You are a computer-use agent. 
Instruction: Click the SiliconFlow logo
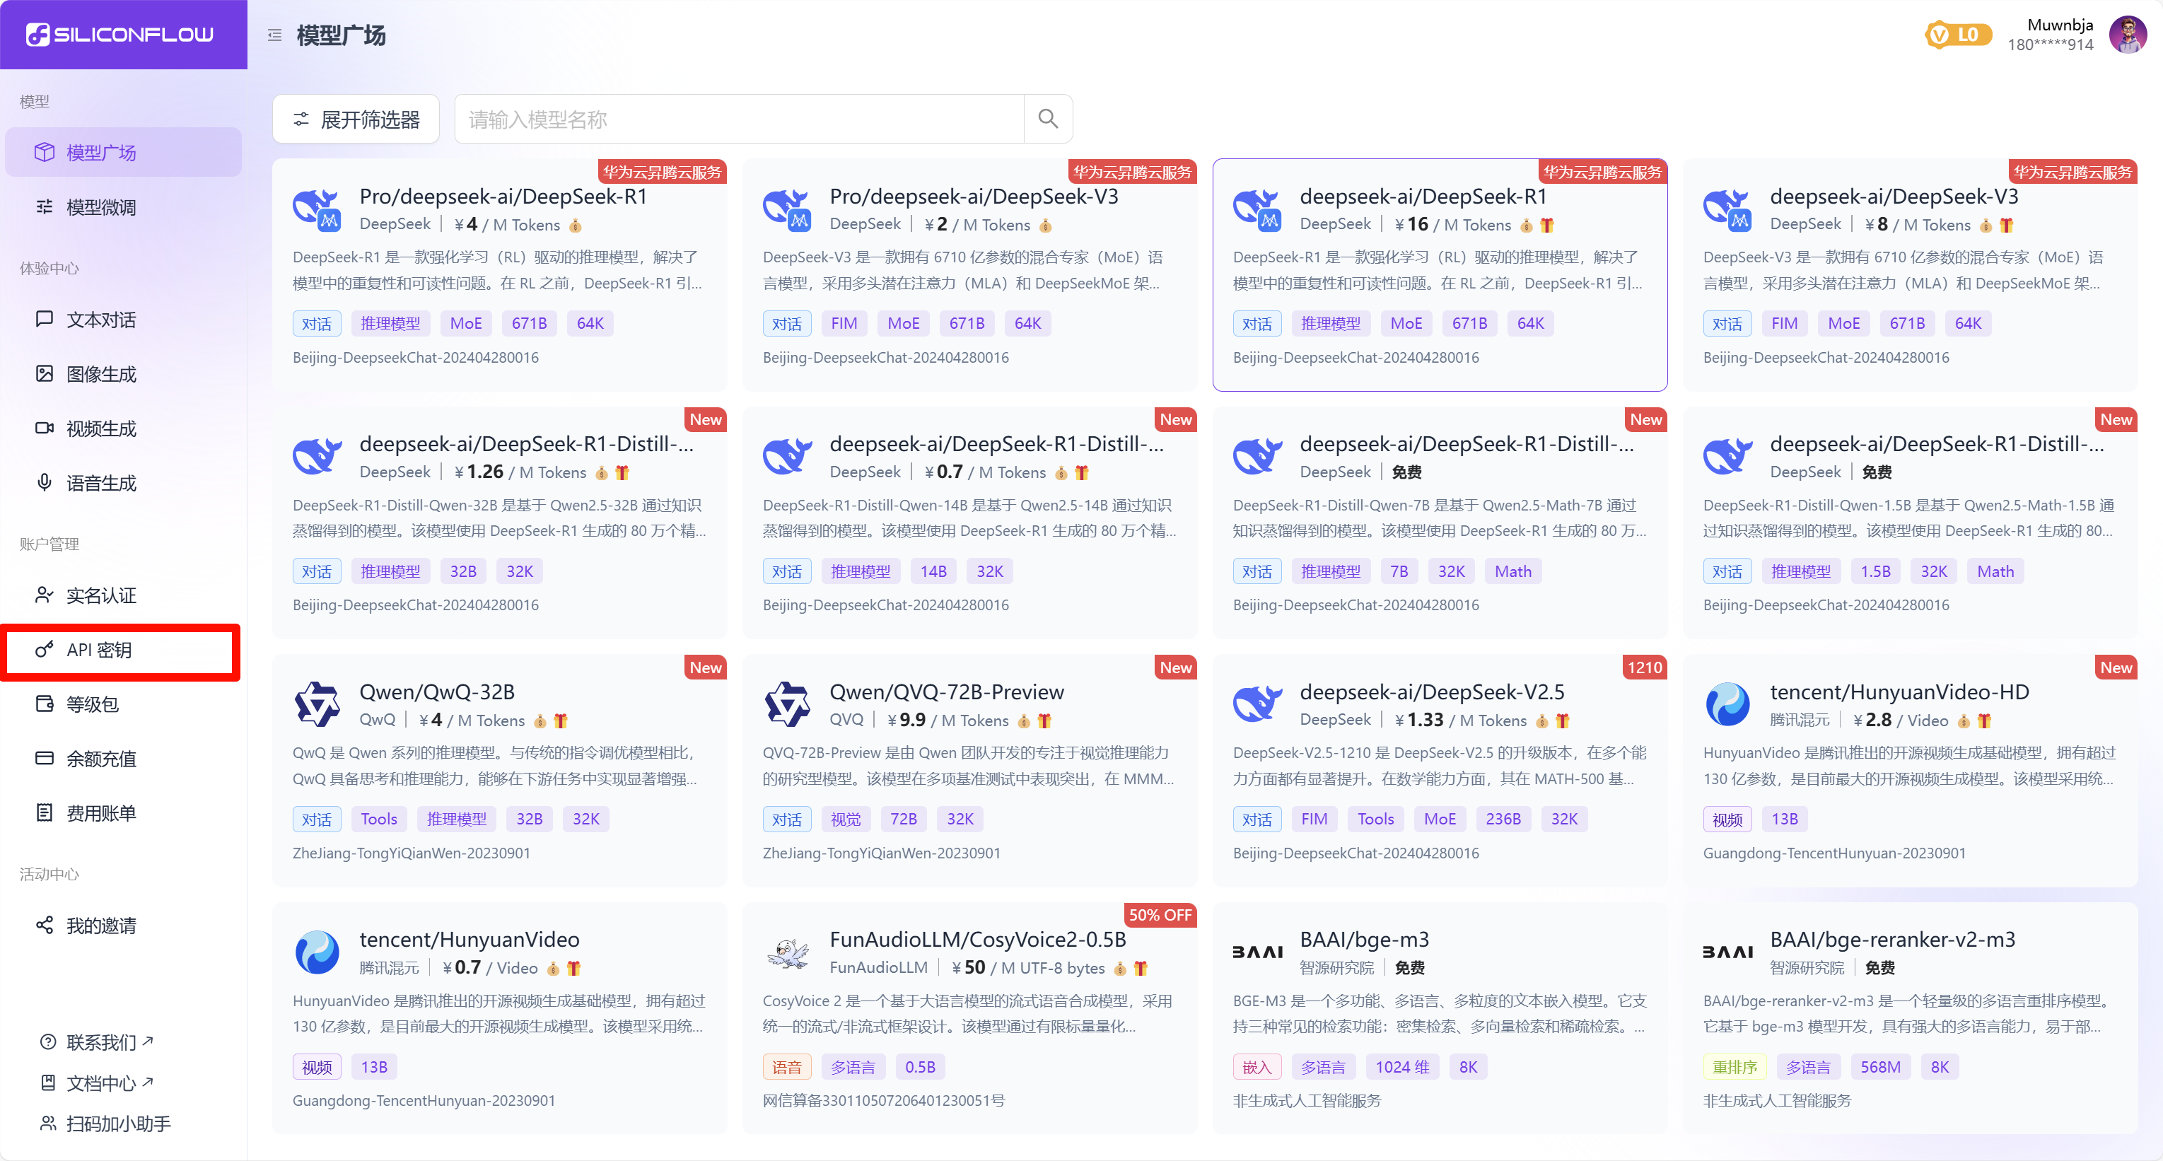119,35
